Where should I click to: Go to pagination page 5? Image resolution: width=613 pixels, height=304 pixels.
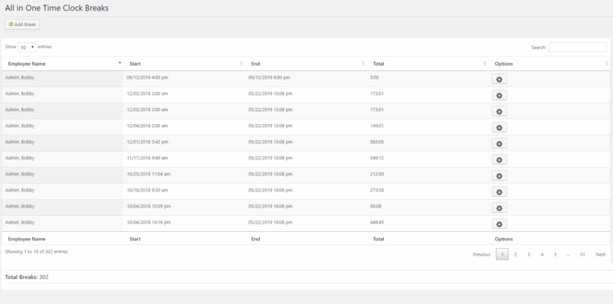tap(555, 254)
